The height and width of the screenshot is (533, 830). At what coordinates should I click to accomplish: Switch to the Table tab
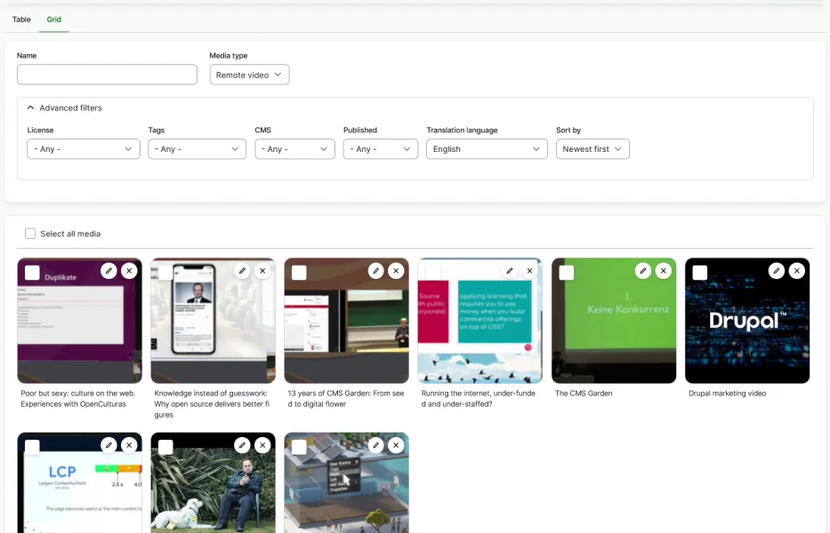21,20
